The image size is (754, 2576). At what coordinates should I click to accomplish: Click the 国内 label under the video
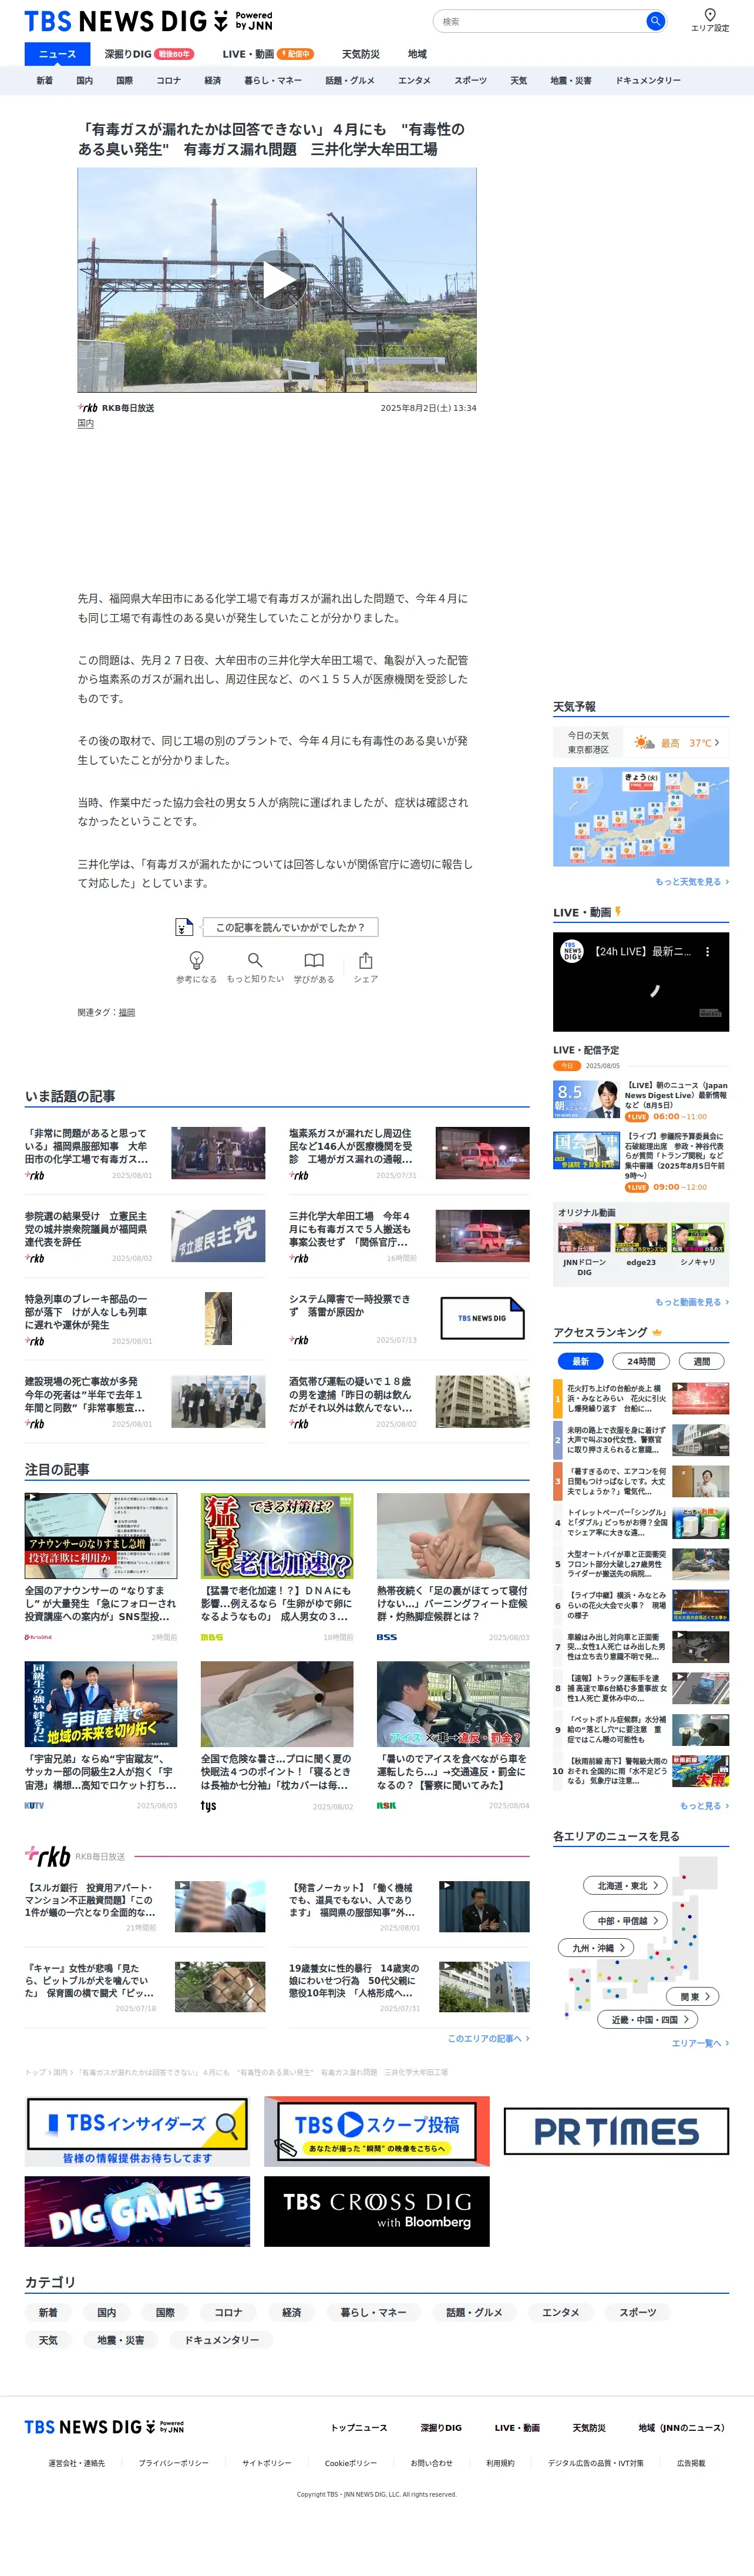coord(86,423)
